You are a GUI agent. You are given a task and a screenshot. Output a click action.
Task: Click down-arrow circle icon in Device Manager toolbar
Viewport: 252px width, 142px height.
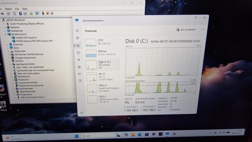click(52, 13)
